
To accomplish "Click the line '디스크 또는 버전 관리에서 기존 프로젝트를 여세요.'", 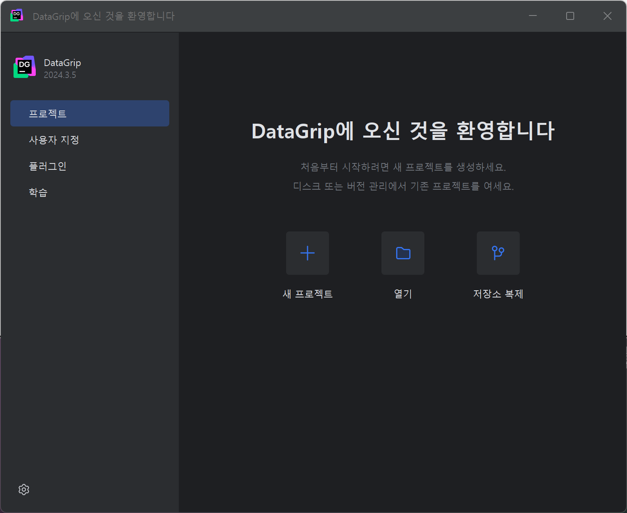I will [403, 186].
